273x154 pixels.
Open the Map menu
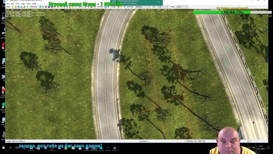click(23, 4)
